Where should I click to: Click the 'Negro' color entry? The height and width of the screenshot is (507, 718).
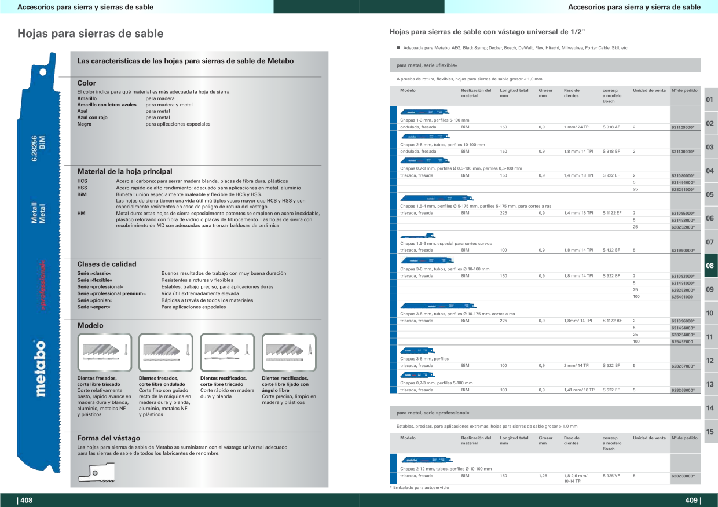click(x=85, y=124)
